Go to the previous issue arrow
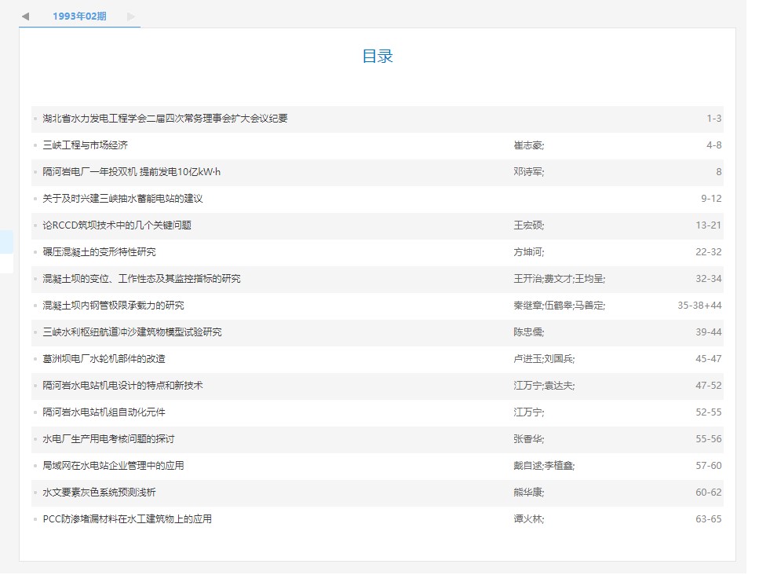Viewport: 759px width, 575px height. pos(26,16)
